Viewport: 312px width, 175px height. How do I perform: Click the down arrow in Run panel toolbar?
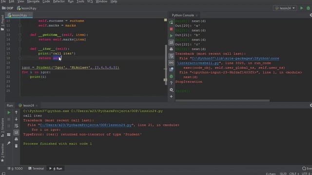[x=16, y=119]
